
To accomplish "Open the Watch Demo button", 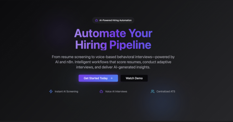I will 134,78.
